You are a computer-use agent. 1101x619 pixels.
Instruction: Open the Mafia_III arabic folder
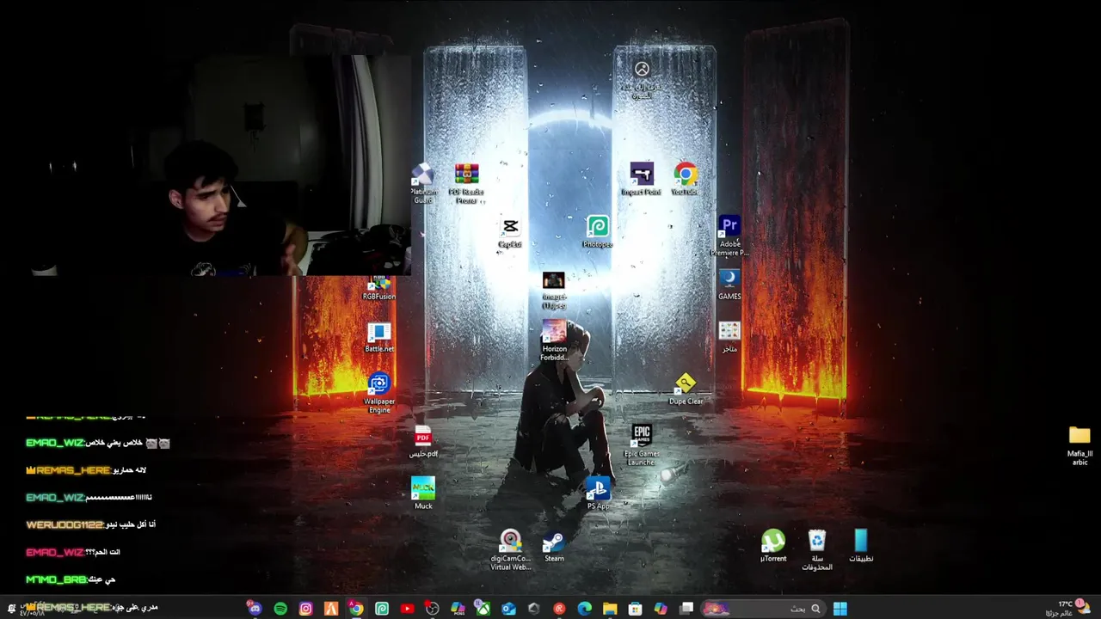[1079, 445]
